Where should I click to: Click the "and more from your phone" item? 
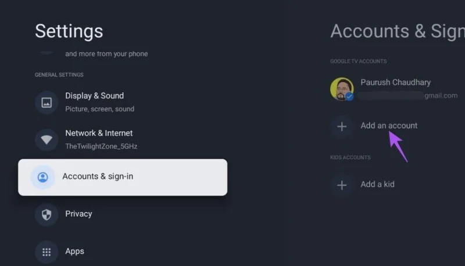(106, 54)
